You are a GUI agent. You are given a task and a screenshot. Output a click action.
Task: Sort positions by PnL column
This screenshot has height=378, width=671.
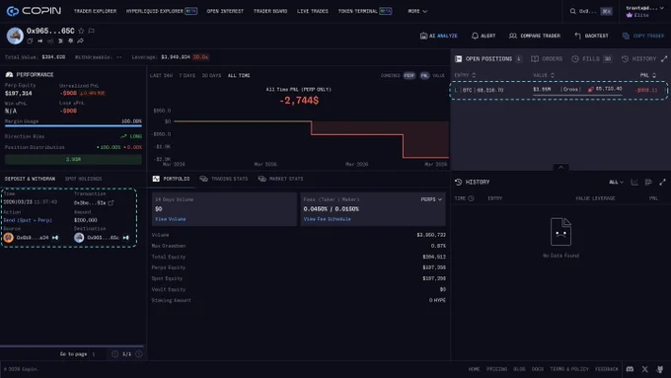tap(648, 75)
